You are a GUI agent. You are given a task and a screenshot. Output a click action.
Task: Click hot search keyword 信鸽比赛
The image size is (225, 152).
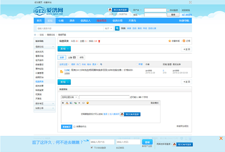point(152,29)
